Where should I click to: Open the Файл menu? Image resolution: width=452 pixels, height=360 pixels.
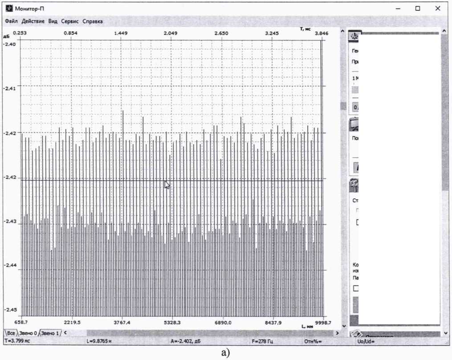11,21
